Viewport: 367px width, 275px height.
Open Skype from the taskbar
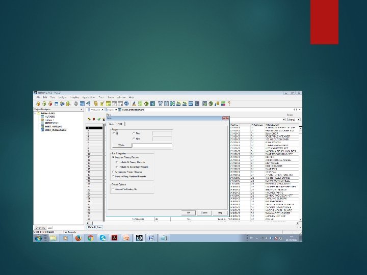tap(102, 238)
